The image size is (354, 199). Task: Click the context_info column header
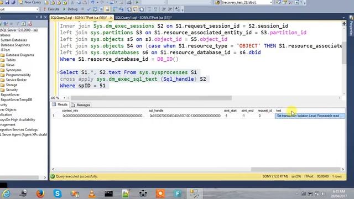coord(70,111)
